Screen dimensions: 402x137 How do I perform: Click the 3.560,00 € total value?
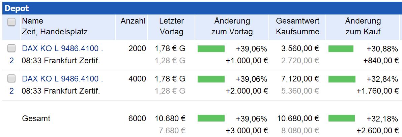300,49
